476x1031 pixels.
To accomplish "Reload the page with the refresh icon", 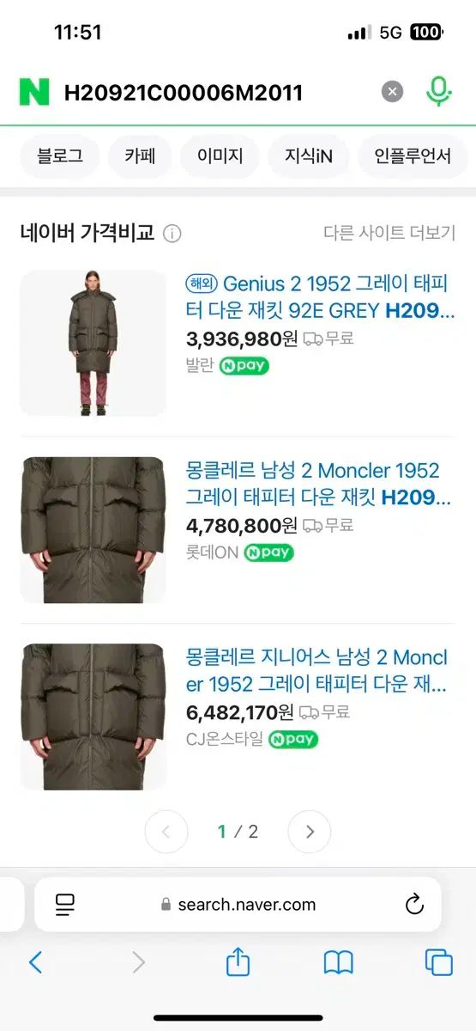I will click(x=414, y=904).
